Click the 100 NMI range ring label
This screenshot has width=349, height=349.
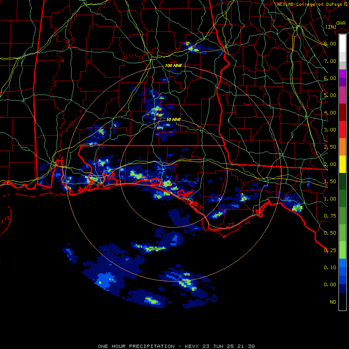coord(173,66)
